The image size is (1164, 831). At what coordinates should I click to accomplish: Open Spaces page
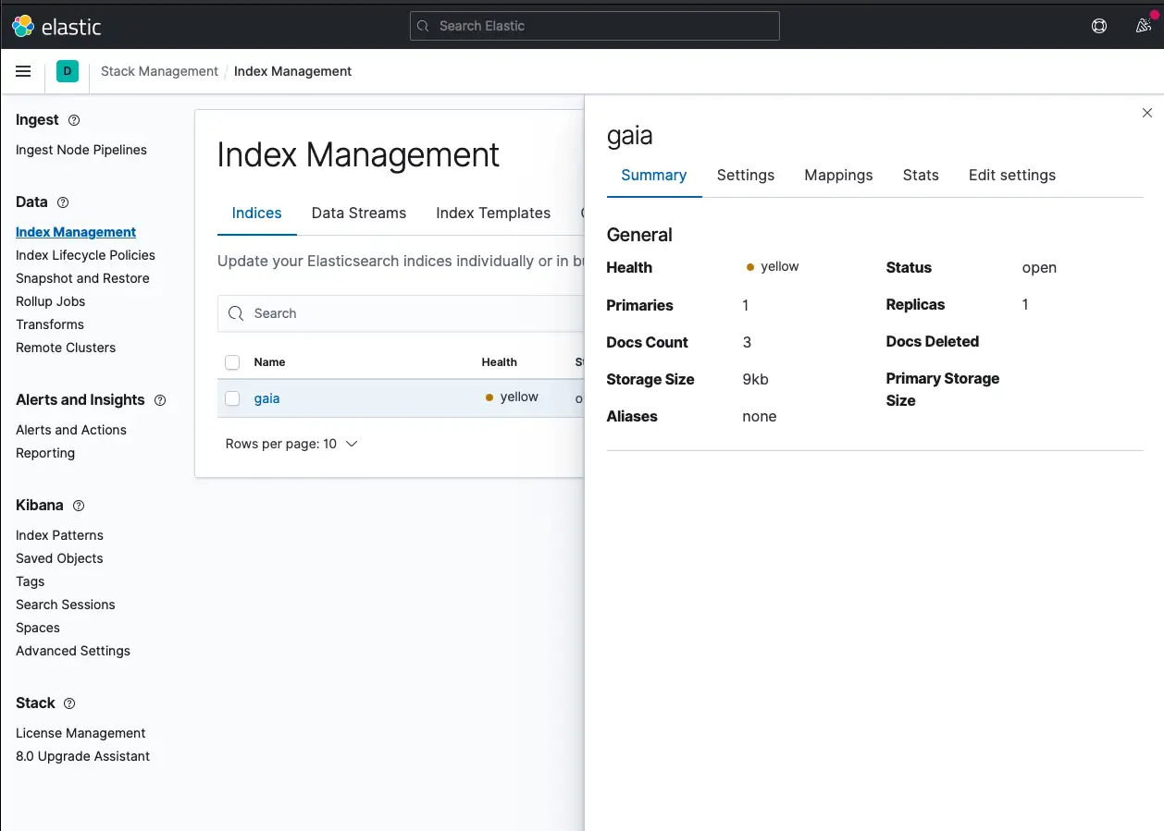38,628
